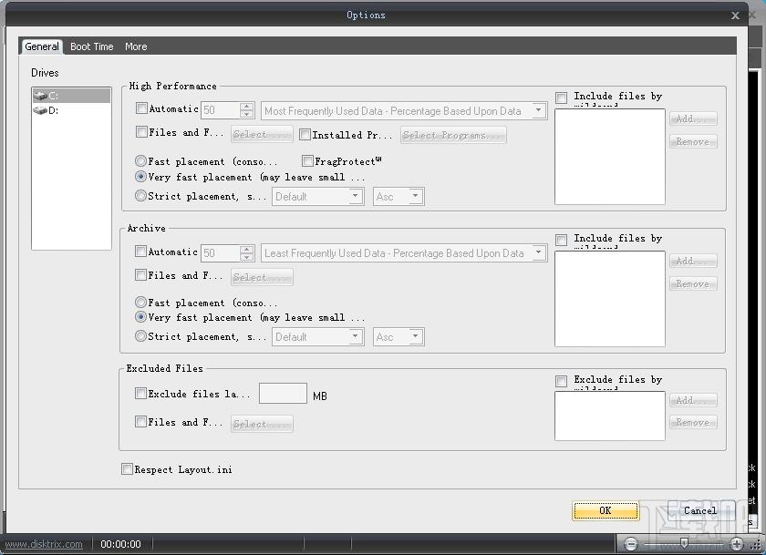The height and width of the screenshot is (555, 766).
Task: Enable High Performance Automatic checkbox
Action: pyautogui.click(x=141, y=108)
